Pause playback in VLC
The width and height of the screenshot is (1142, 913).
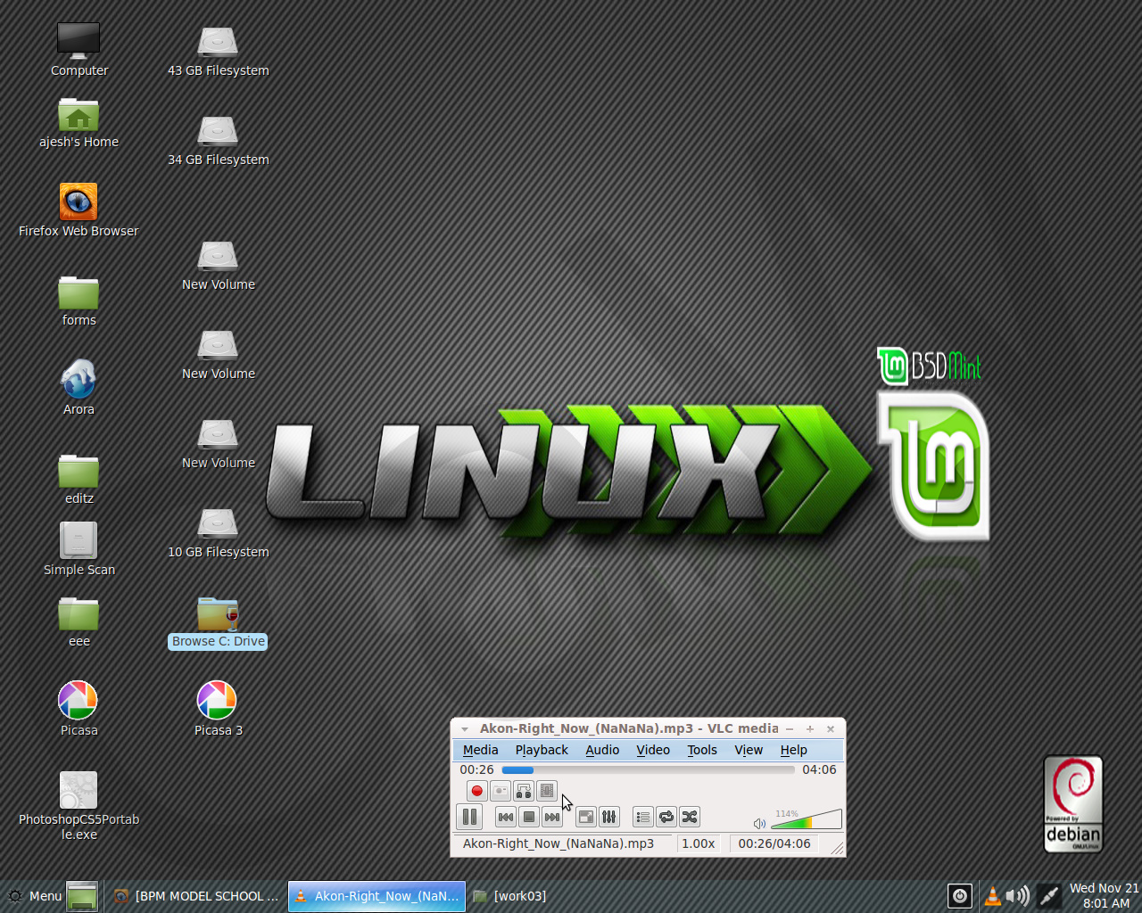[469, 817]
